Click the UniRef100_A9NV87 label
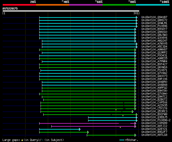The height and width of the screenshot is (142, 172). (x=154, y=50)
